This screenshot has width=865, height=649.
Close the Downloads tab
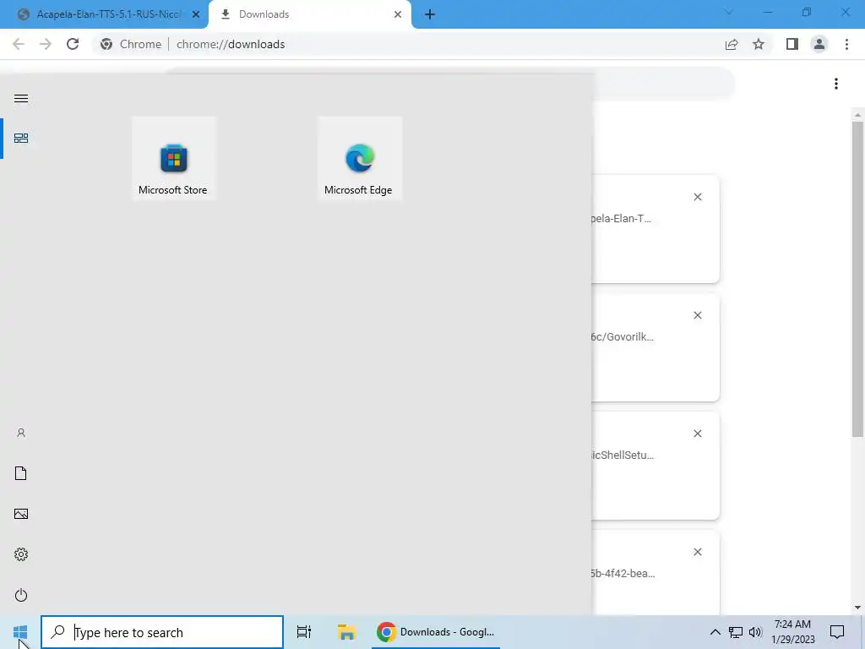(398, 14)
